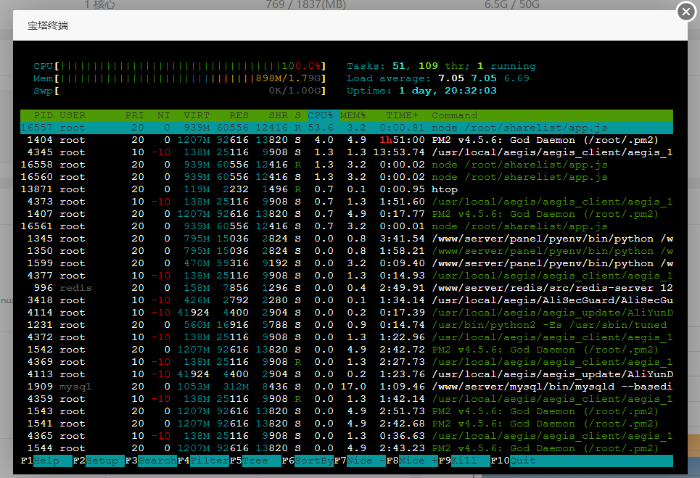Select the highlighted process row PID 16557

coord(347,128)
